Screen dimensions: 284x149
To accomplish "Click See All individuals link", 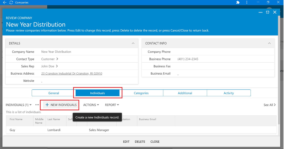I will (270, 105).
